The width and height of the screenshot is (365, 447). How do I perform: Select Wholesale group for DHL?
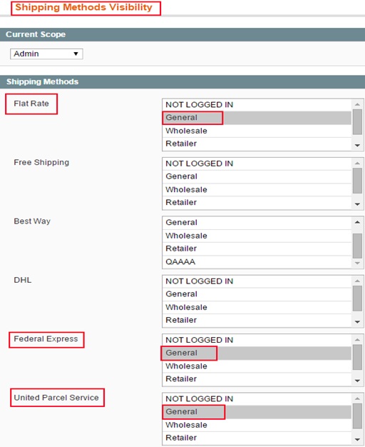[x=257, y=307]
